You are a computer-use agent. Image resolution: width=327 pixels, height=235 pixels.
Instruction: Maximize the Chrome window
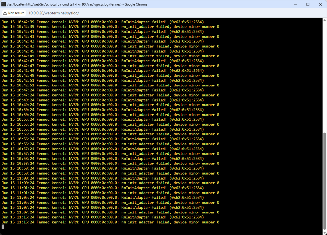coord(308,4)
